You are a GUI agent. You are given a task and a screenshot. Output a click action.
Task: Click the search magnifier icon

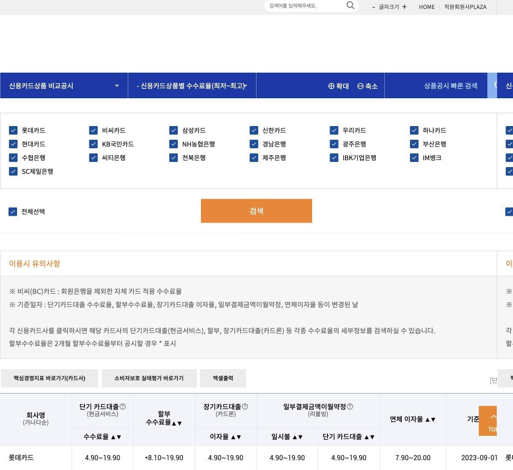tap(350, 6)
